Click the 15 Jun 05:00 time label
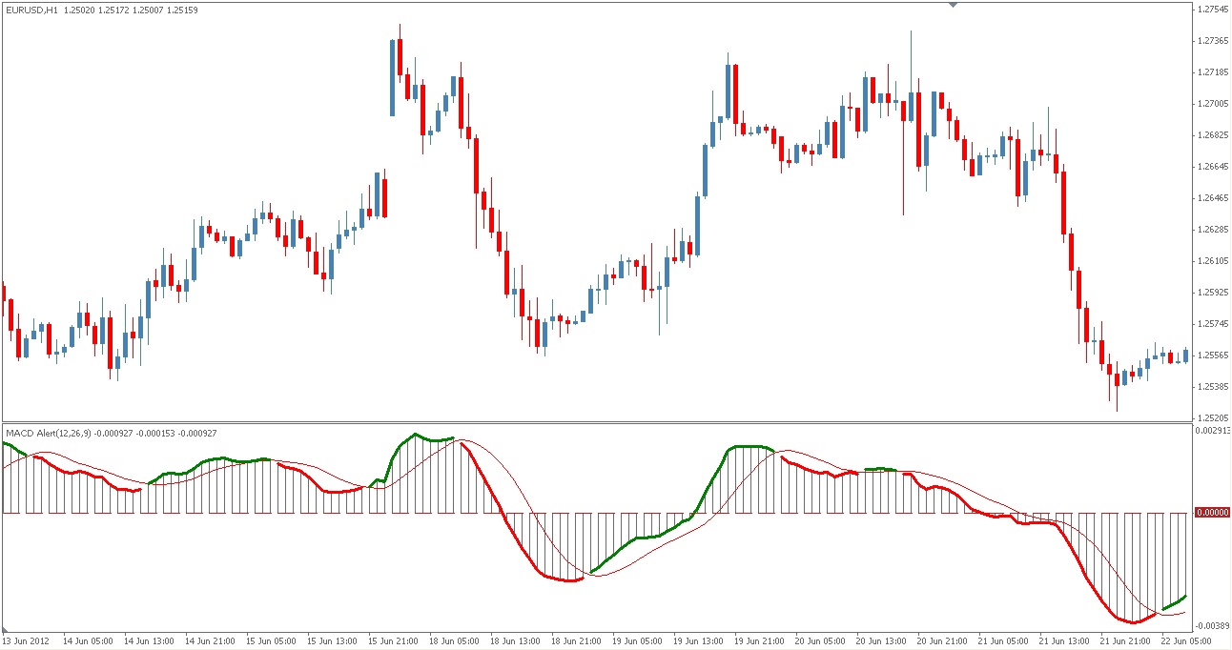Viewport: 1232px width, 650px height. (272, 640)
